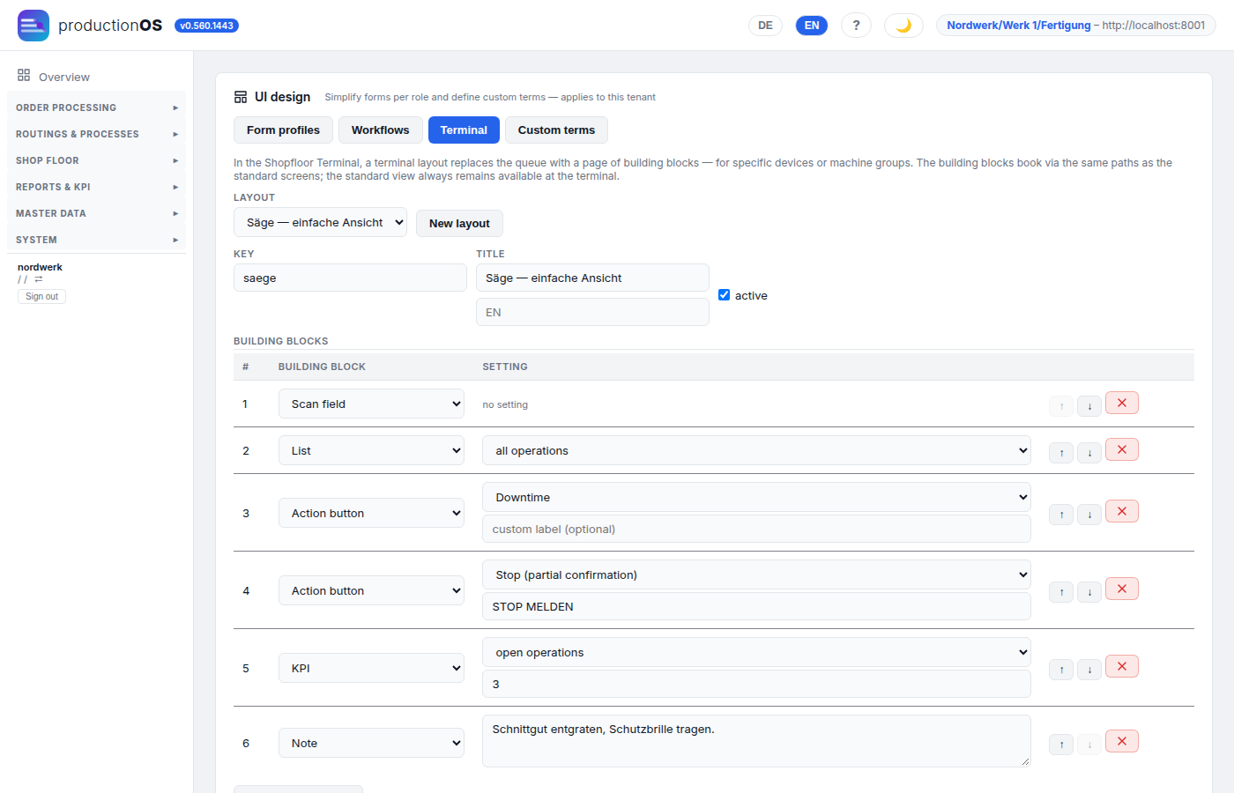The width and height of the screenshot is (1234, 793).
Task: Click the Key input field with saege
Action: 350,278
